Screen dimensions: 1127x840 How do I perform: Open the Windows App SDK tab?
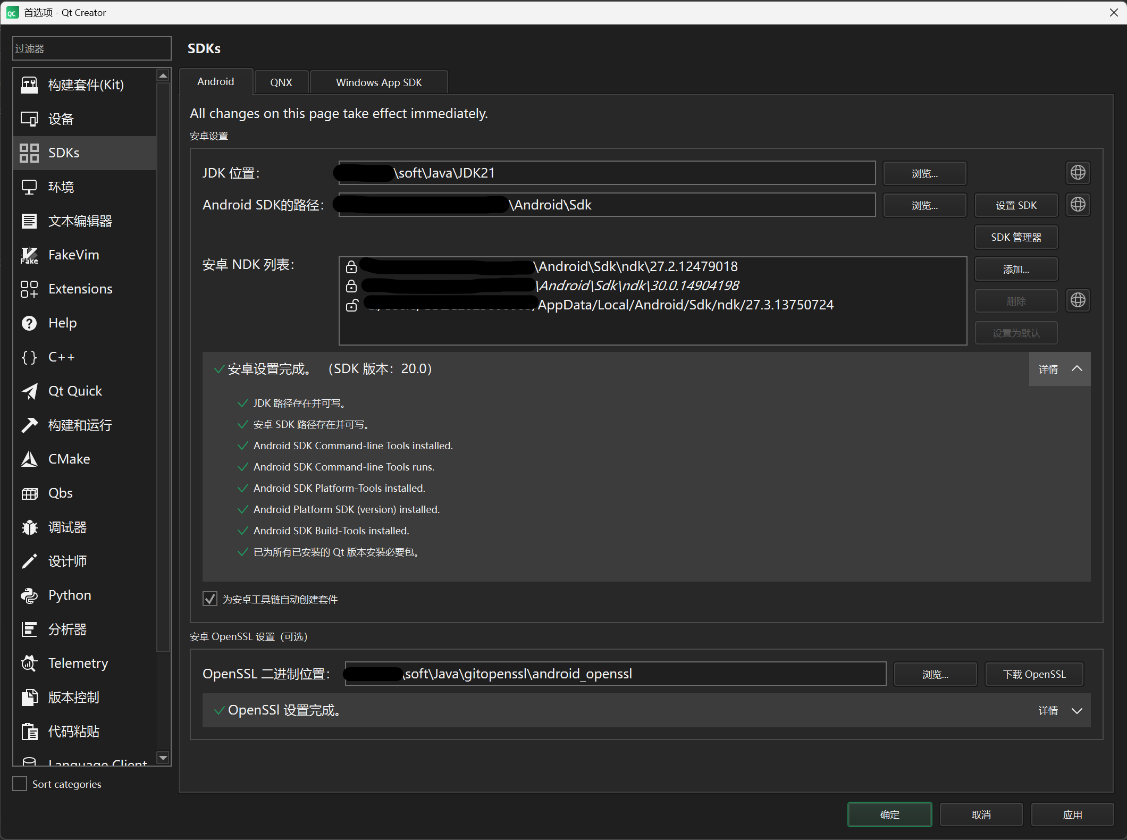point(379,82)
